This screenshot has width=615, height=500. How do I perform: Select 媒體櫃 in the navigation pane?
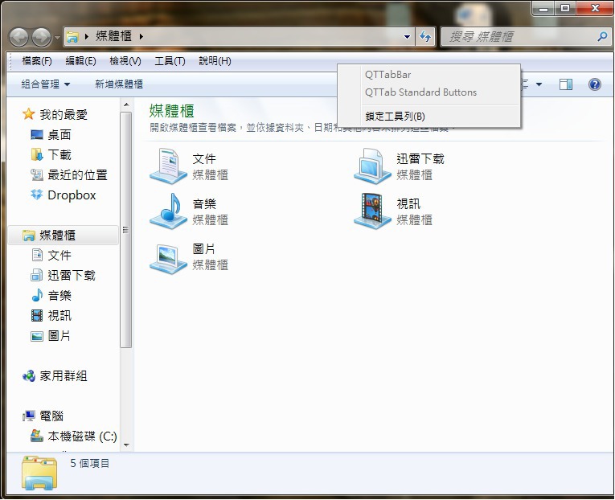63,236
